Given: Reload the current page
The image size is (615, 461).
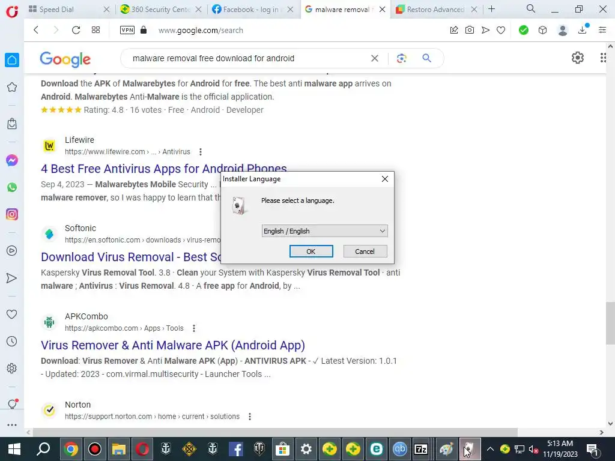Looking at the screenshot, I should pos(76,30).
